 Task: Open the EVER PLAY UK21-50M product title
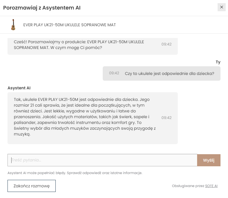[x=70, y=25]
